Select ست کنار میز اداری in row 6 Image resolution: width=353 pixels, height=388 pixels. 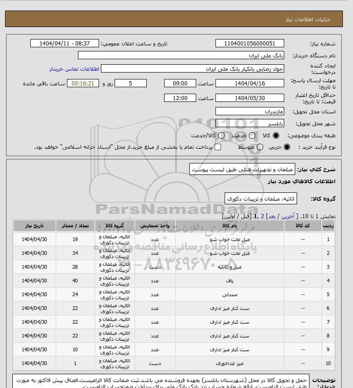point(230,308)
